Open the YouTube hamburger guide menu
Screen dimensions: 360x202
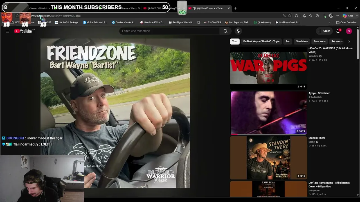click(x=8, y=31)
